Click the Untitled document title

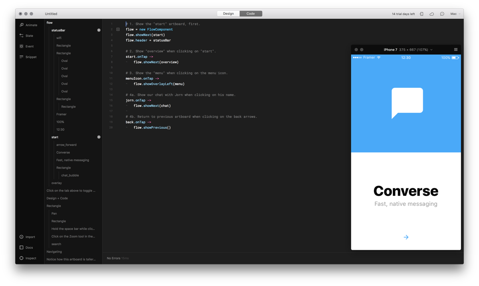51,14
